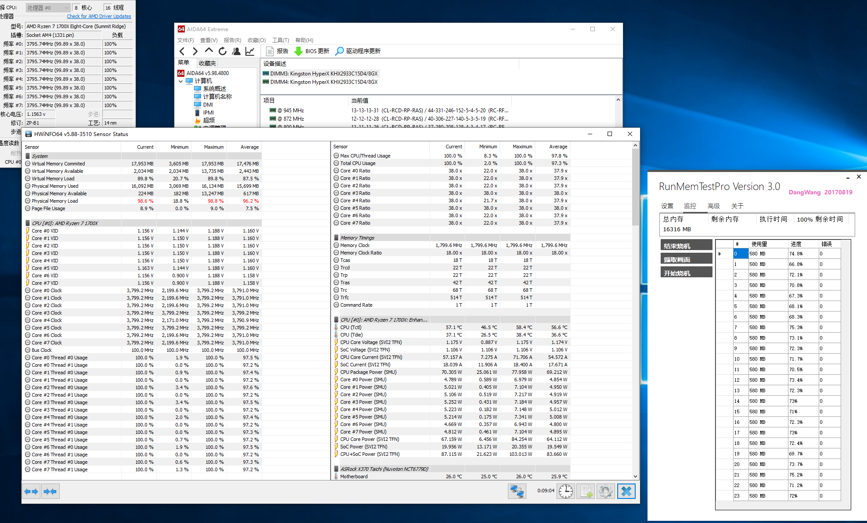867x523 pixels.
Task: Start HWiNFO logging with document-plus icon
Action: [586, 491]
